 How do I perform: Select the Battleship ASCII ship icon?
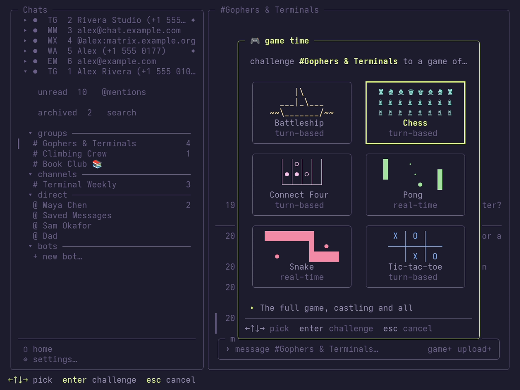302,102
